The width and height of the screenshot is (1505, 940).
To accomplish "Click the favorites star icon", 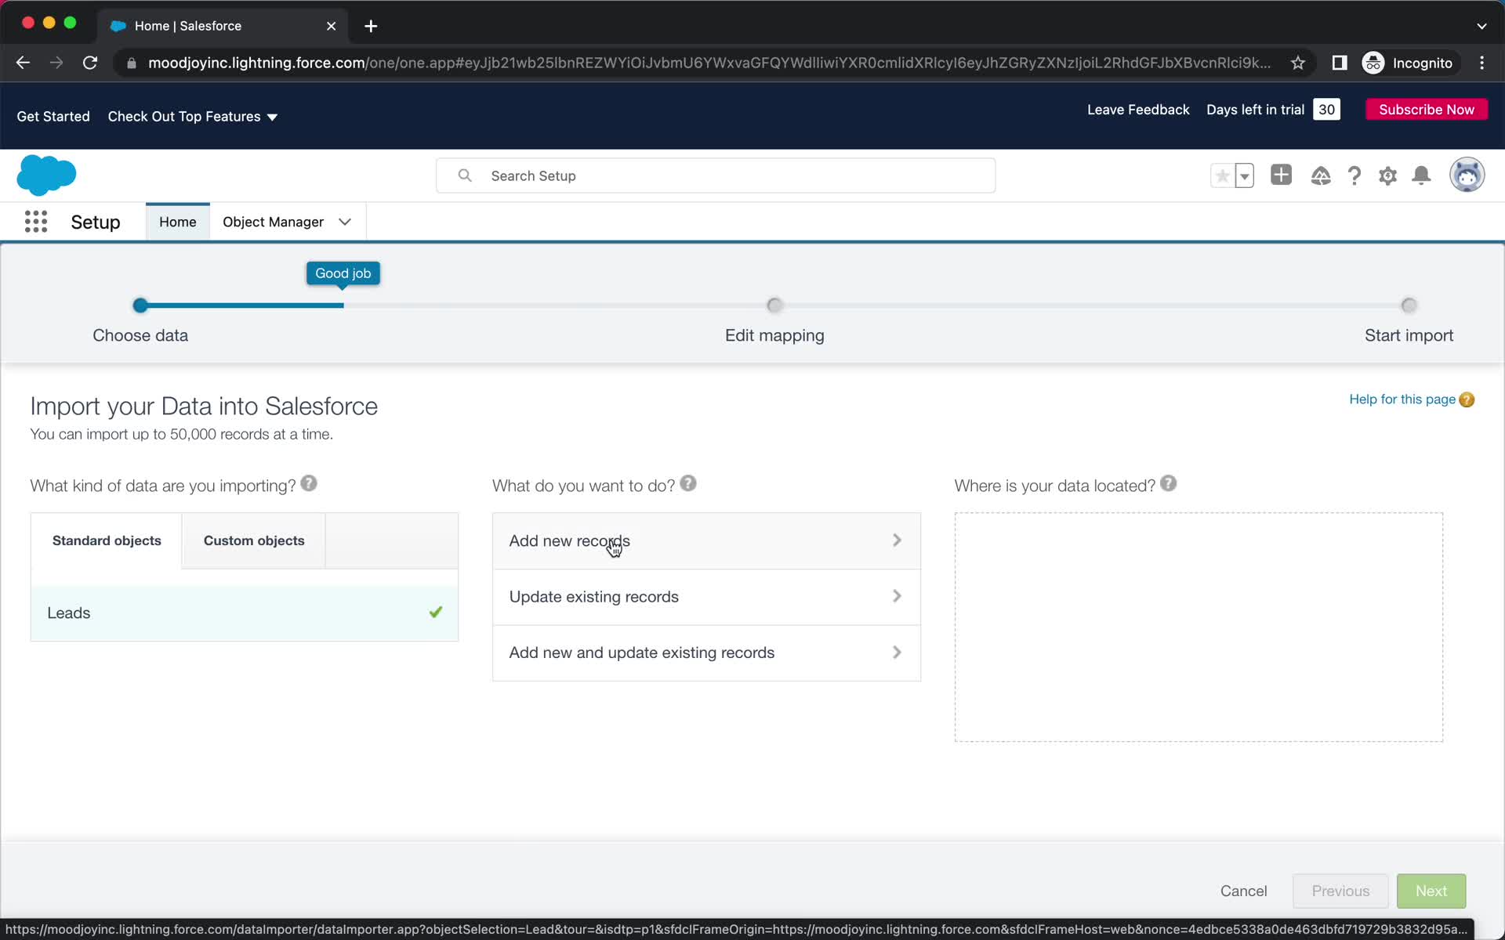I will (1222, 175).
